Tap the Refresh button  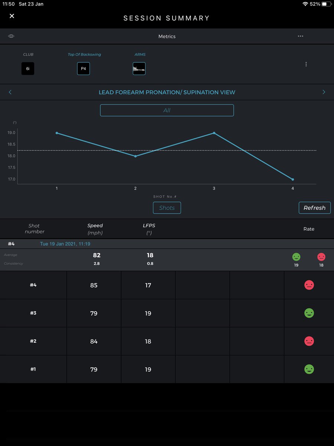pyautogui.click(x=315, y=208)
